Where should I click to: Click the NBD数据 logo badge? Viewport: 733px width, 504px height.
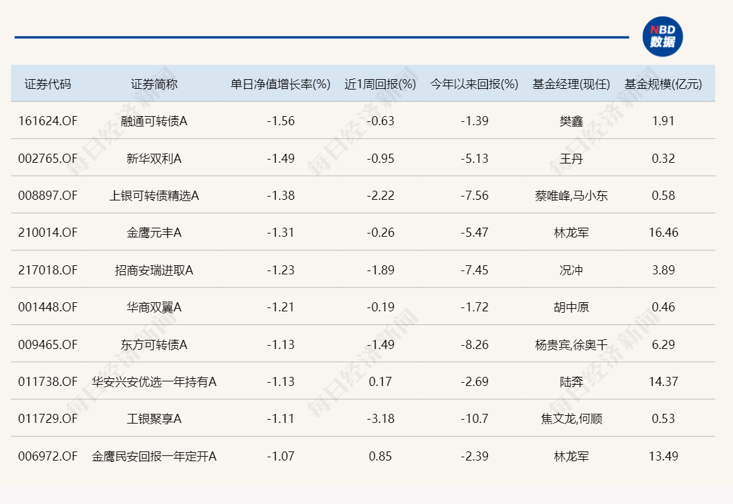[662, 36]
